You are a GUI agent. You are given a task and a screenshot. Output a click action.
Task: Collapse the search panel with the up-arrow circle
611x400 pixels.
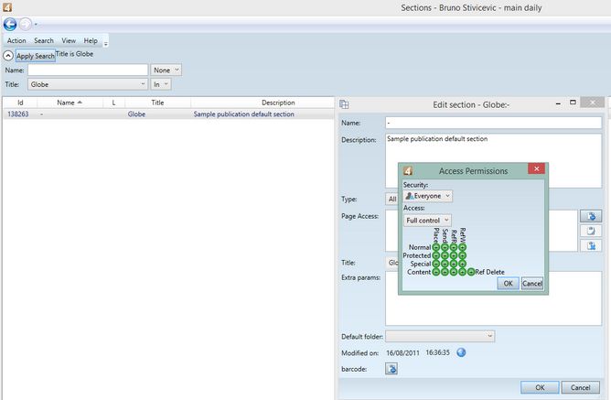click(x=8, y=56)
